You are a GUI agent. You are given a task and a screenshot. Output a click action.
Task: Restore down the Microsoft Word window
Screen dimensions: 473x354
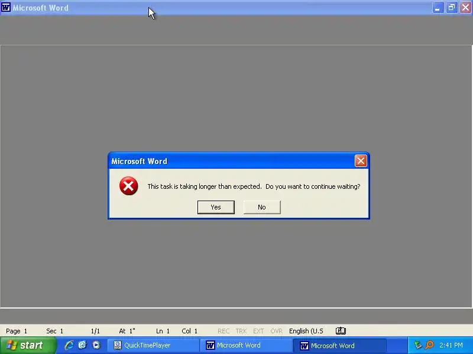coord(452,8)
